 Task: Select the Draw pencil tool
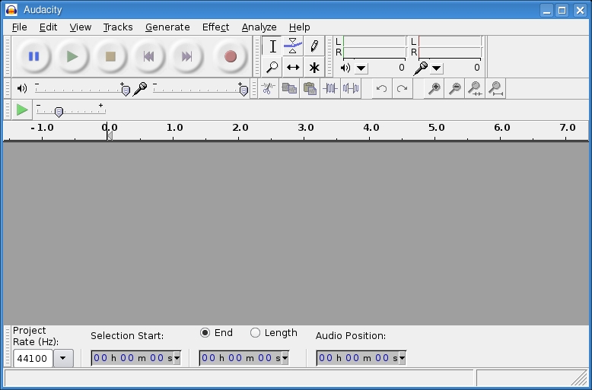pyautogui.click(x=314, y=46)
